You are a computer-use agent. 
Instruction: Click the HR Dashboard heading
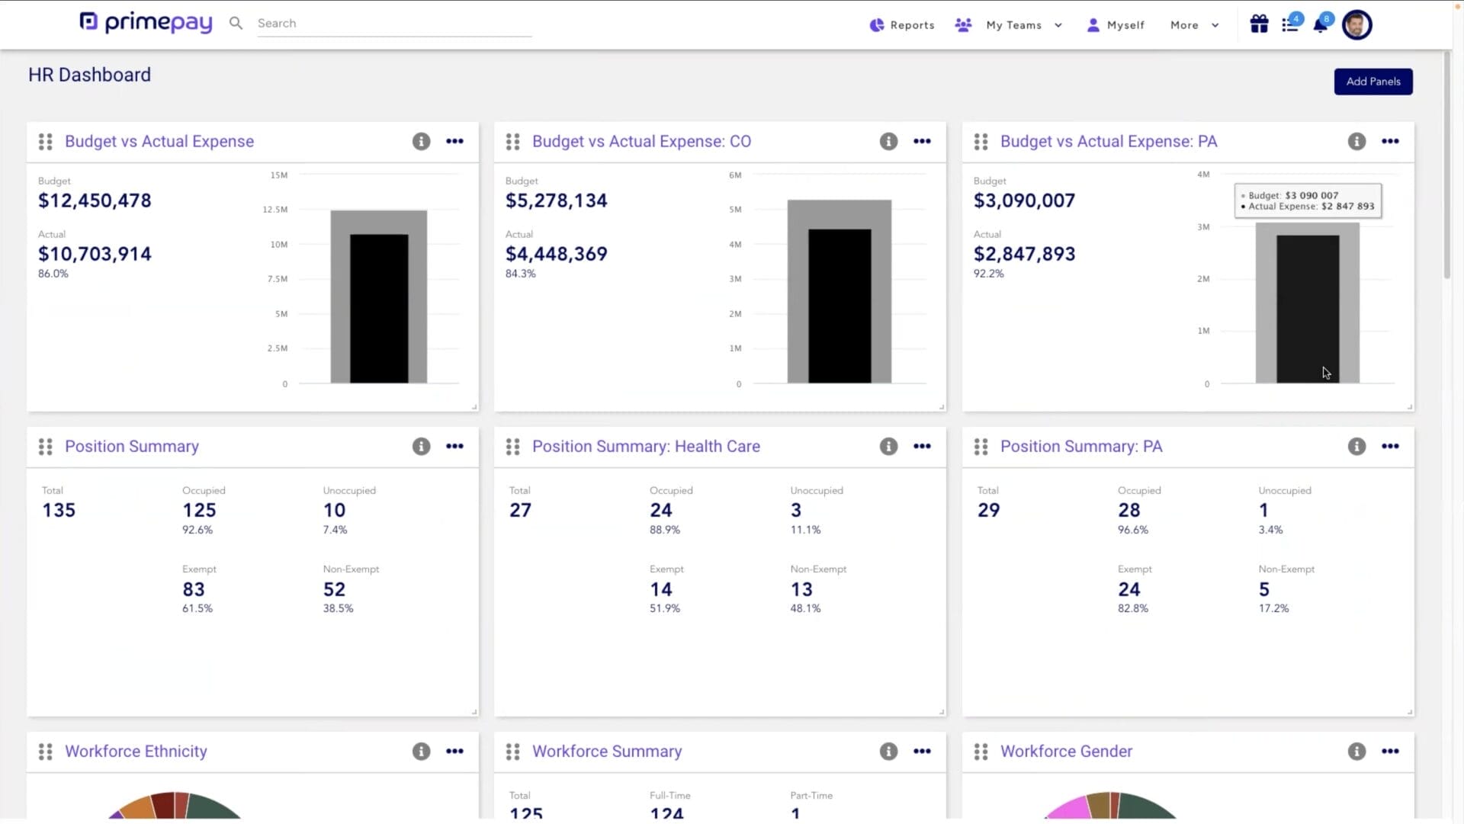pyautogui.click(x=89, y=75)
